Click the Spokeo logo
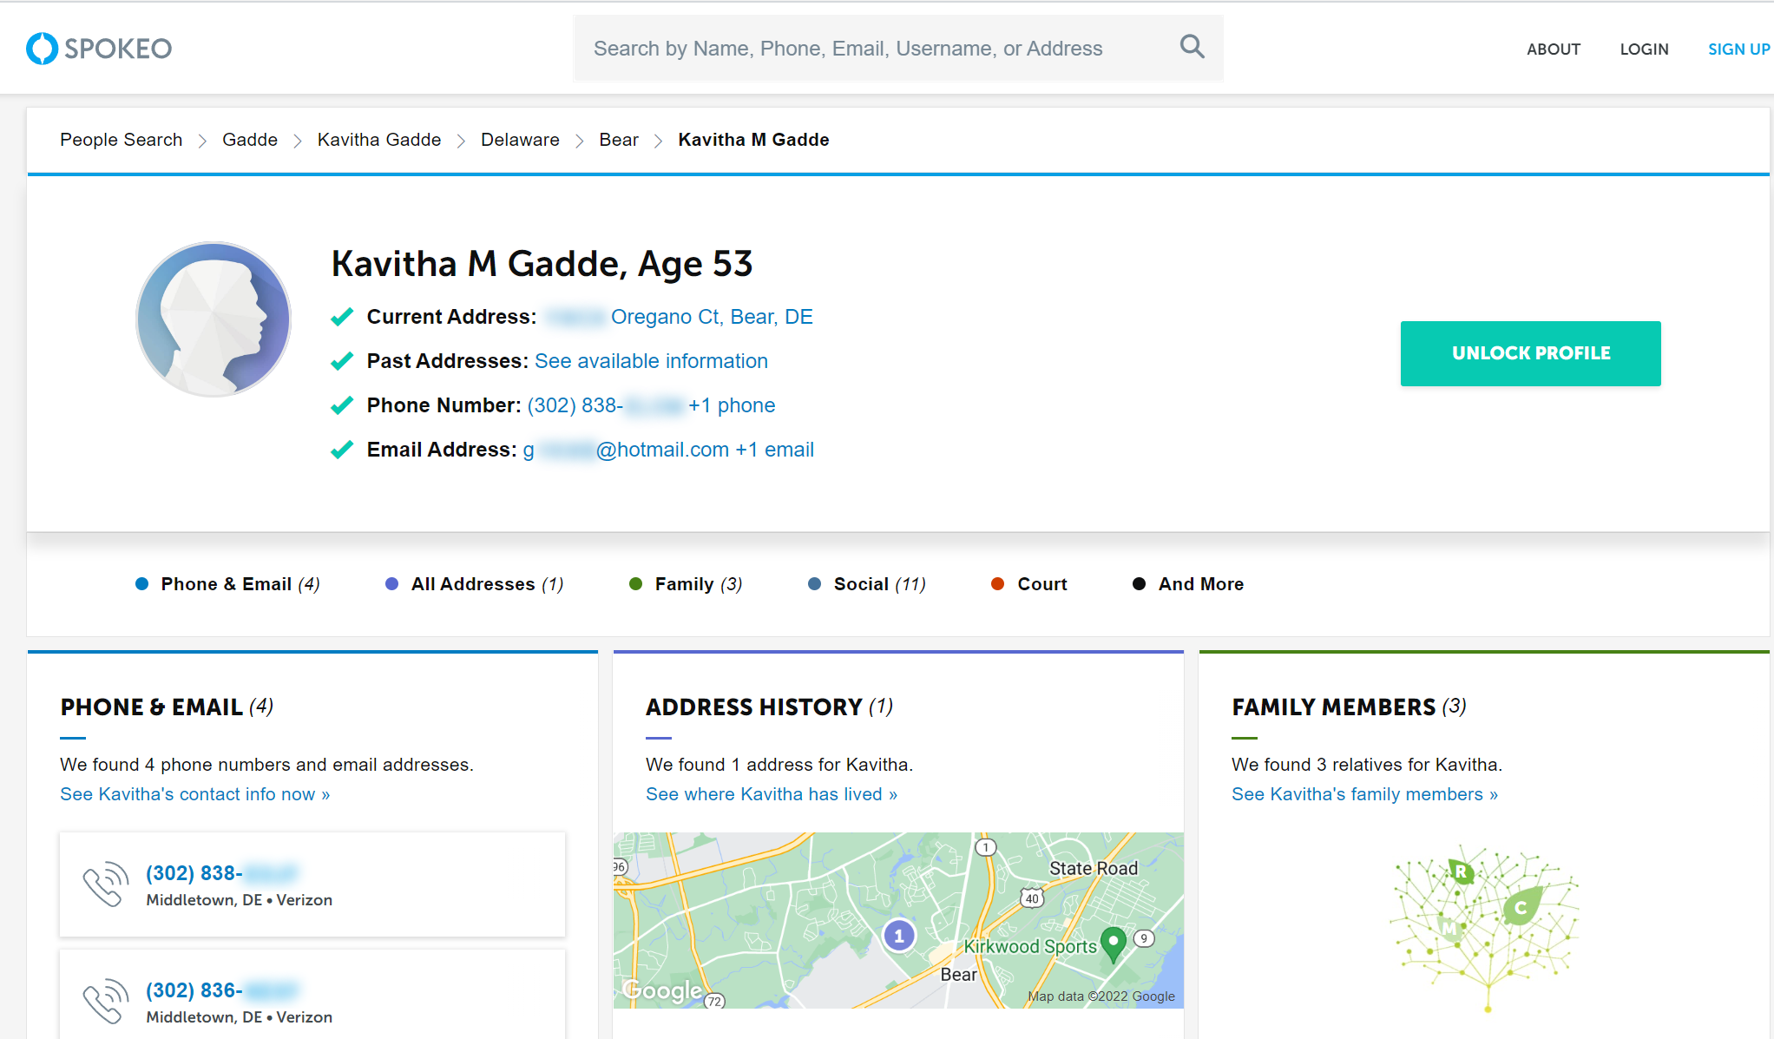The width and height of the screenshot is (1774, 1039). click(x=99, y=49)
